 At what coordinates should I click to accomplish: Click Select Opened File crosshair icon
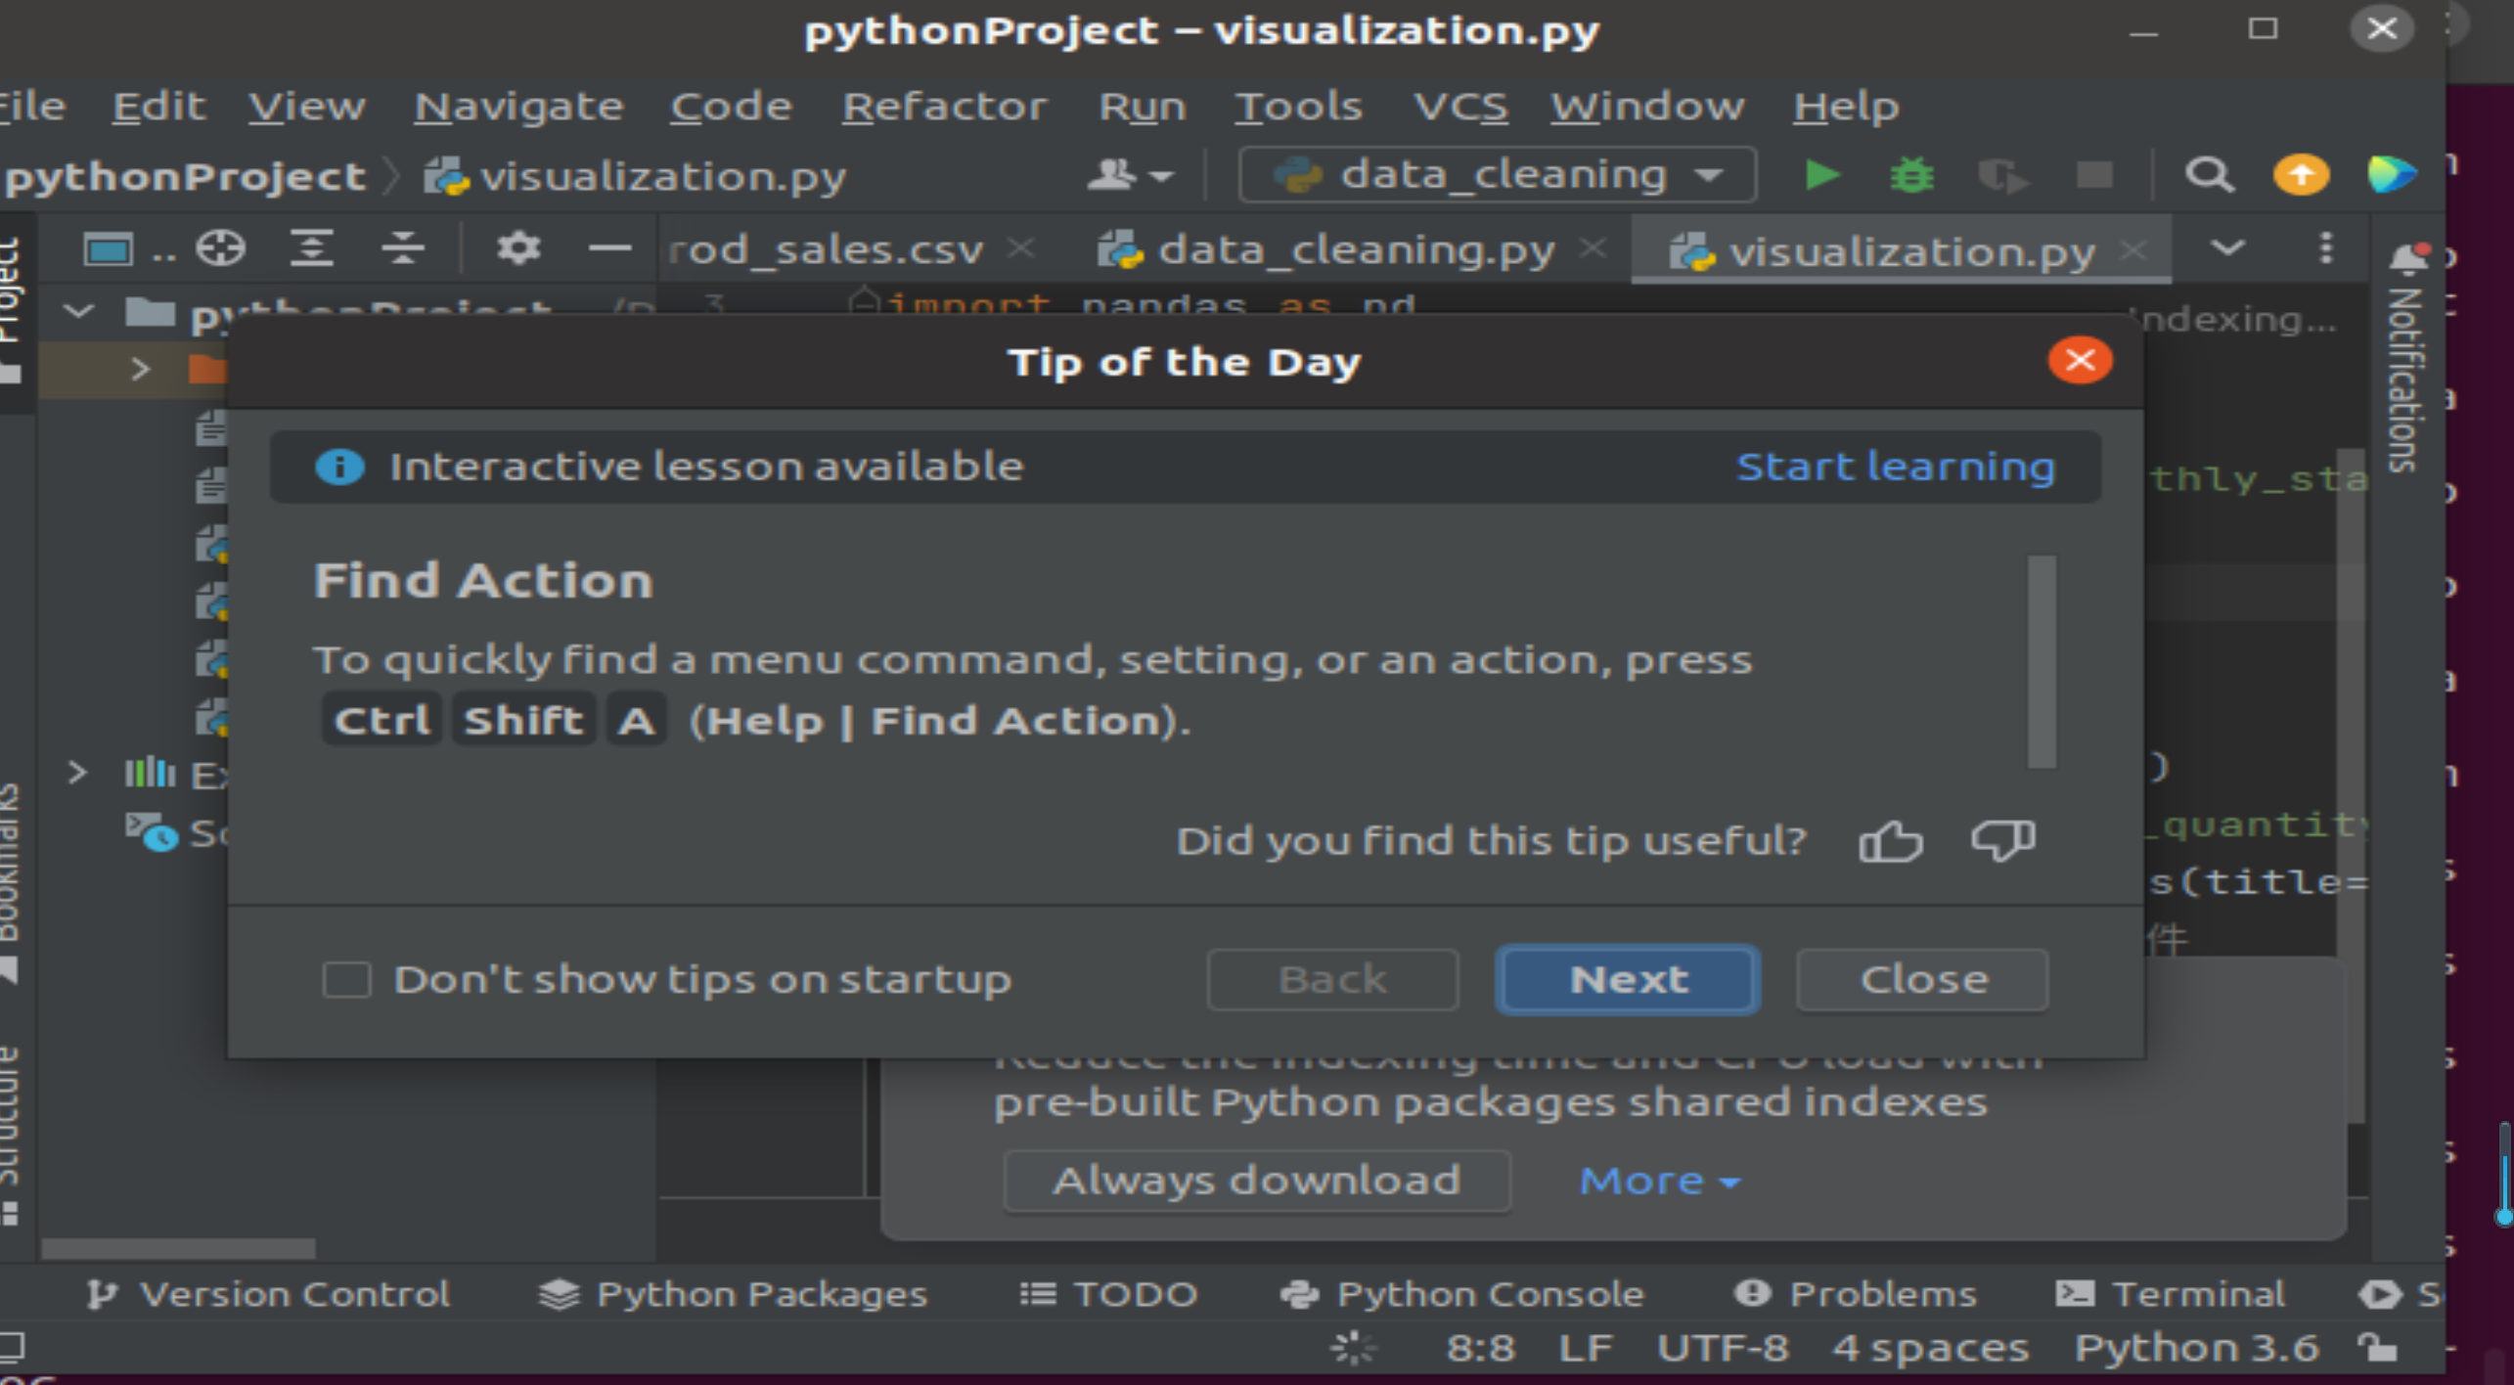220,248
